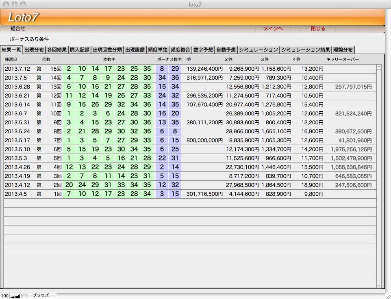Image resolution: width=391 pixels, height=299 pixels.
Task: Open the 自動予想 tab
Action: [x=226, y=50]
